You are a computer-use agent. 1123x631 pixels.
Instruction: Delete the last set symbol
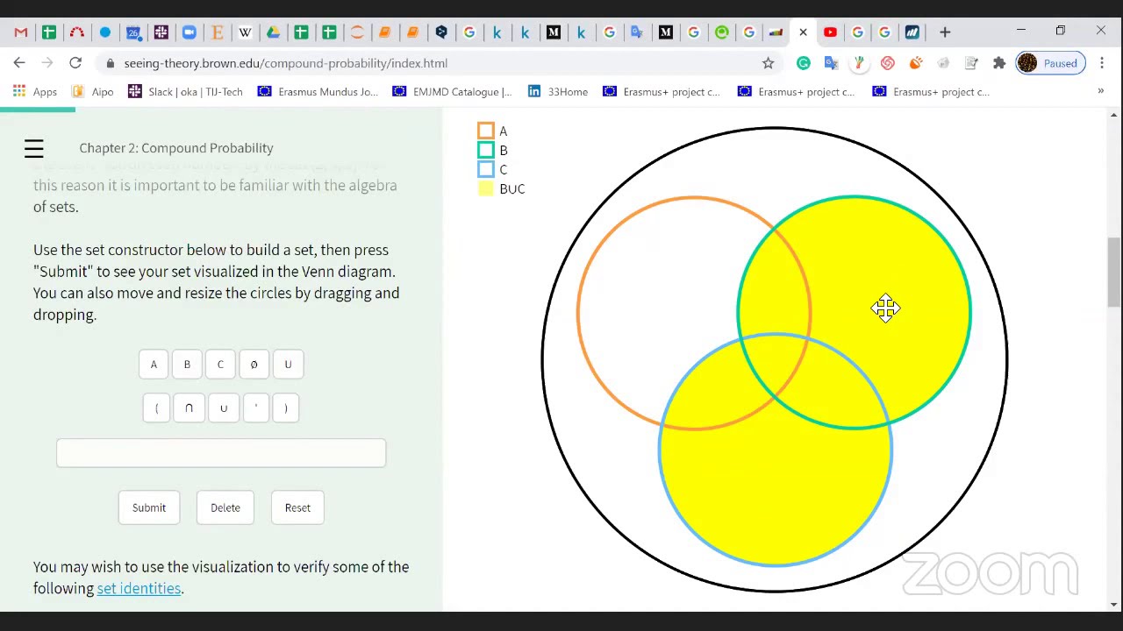coord(225,507)
